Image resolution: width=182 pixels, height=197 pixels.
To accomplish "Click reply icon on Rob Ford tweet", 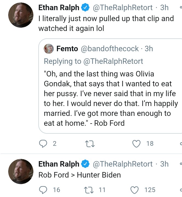I will tap(43, 190).
